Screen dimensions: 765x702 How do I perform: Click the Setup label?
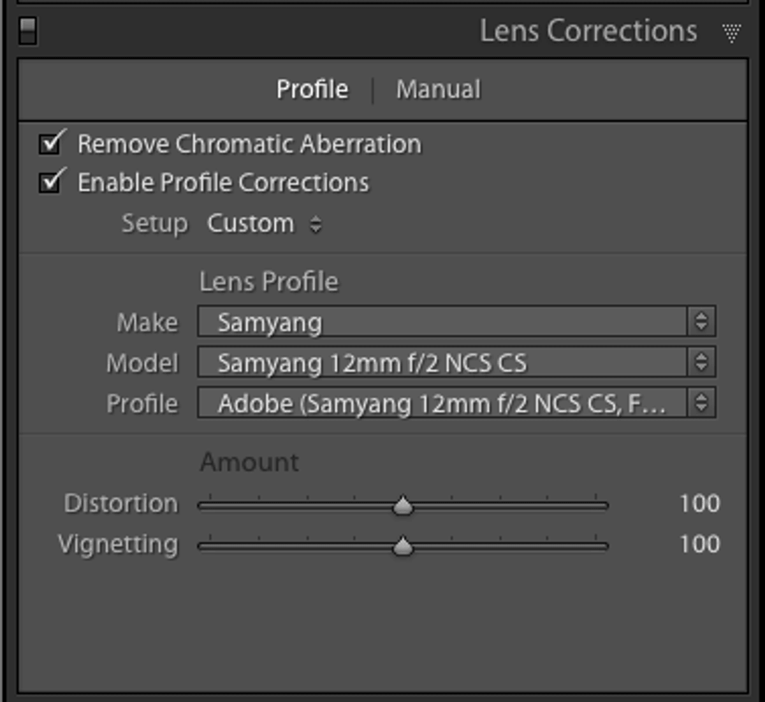click(x=155, y=224)
